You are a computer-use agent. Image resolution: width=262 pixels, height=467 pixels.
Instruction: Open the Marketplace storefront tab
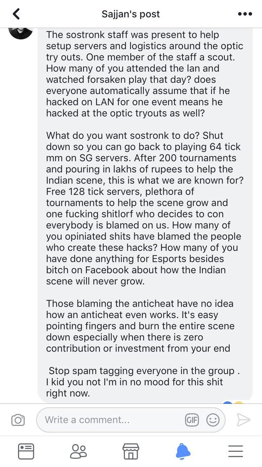[x=131, y=451]
